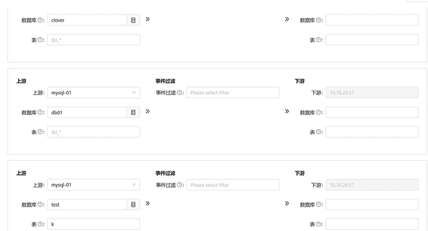Image resolution: width=428 pixels, height=231 pixels.
Task: Open event filter selector in test section
Action: coord(233,185)
